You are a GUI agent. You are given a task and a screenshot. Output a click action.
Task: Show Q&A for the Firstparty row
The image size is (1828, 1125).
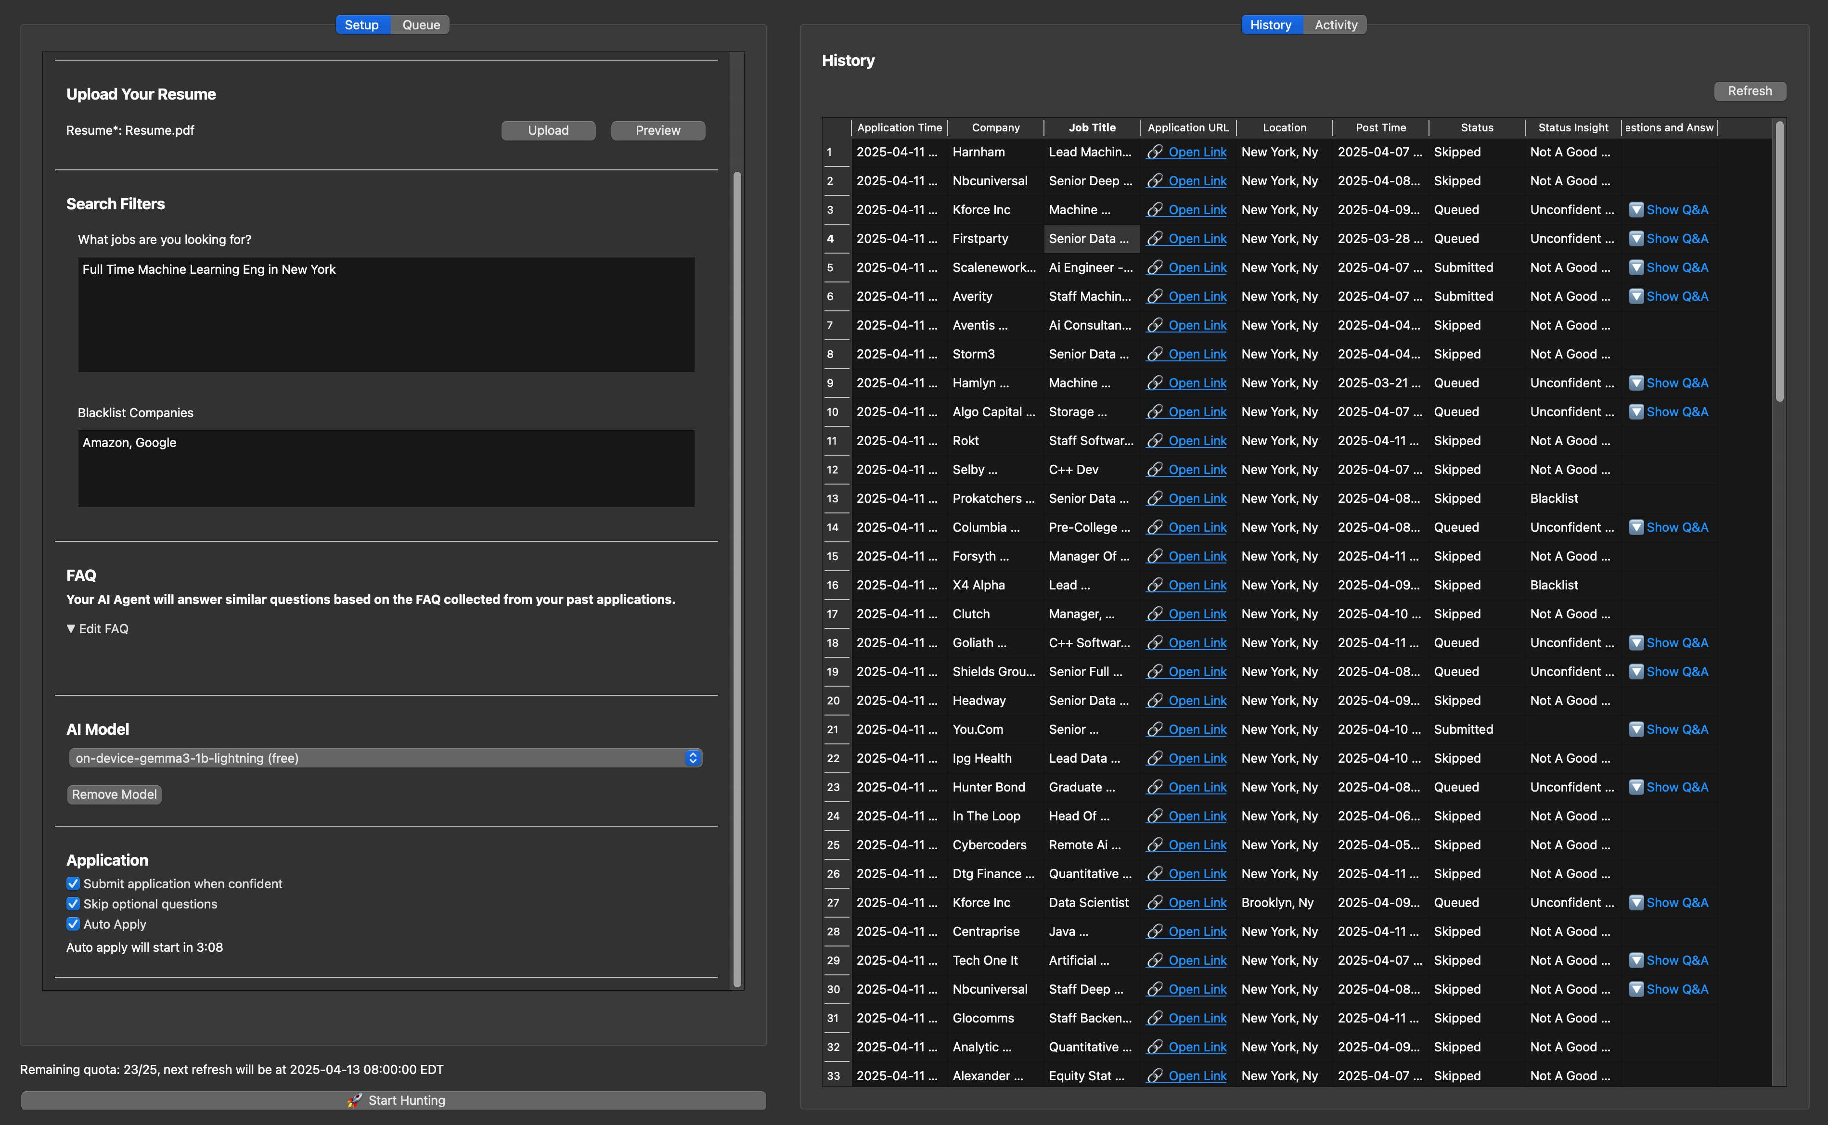1669,238
